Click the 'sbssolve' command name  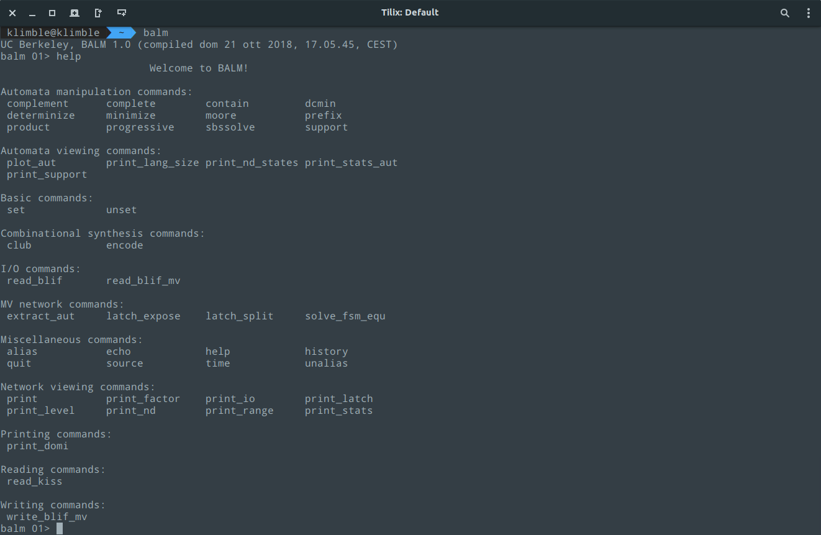click(x=230, y=127)
